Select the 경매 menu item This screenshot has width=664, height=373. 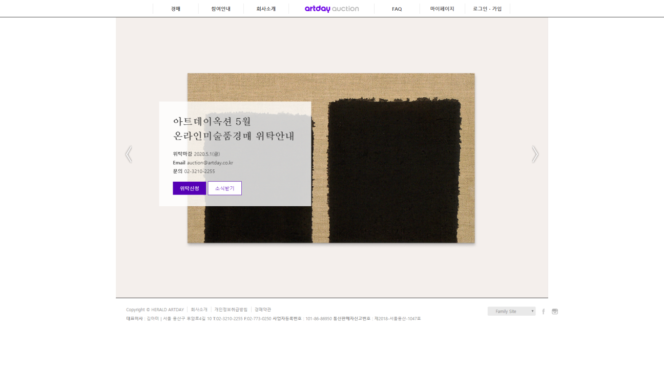coord(175,8)
